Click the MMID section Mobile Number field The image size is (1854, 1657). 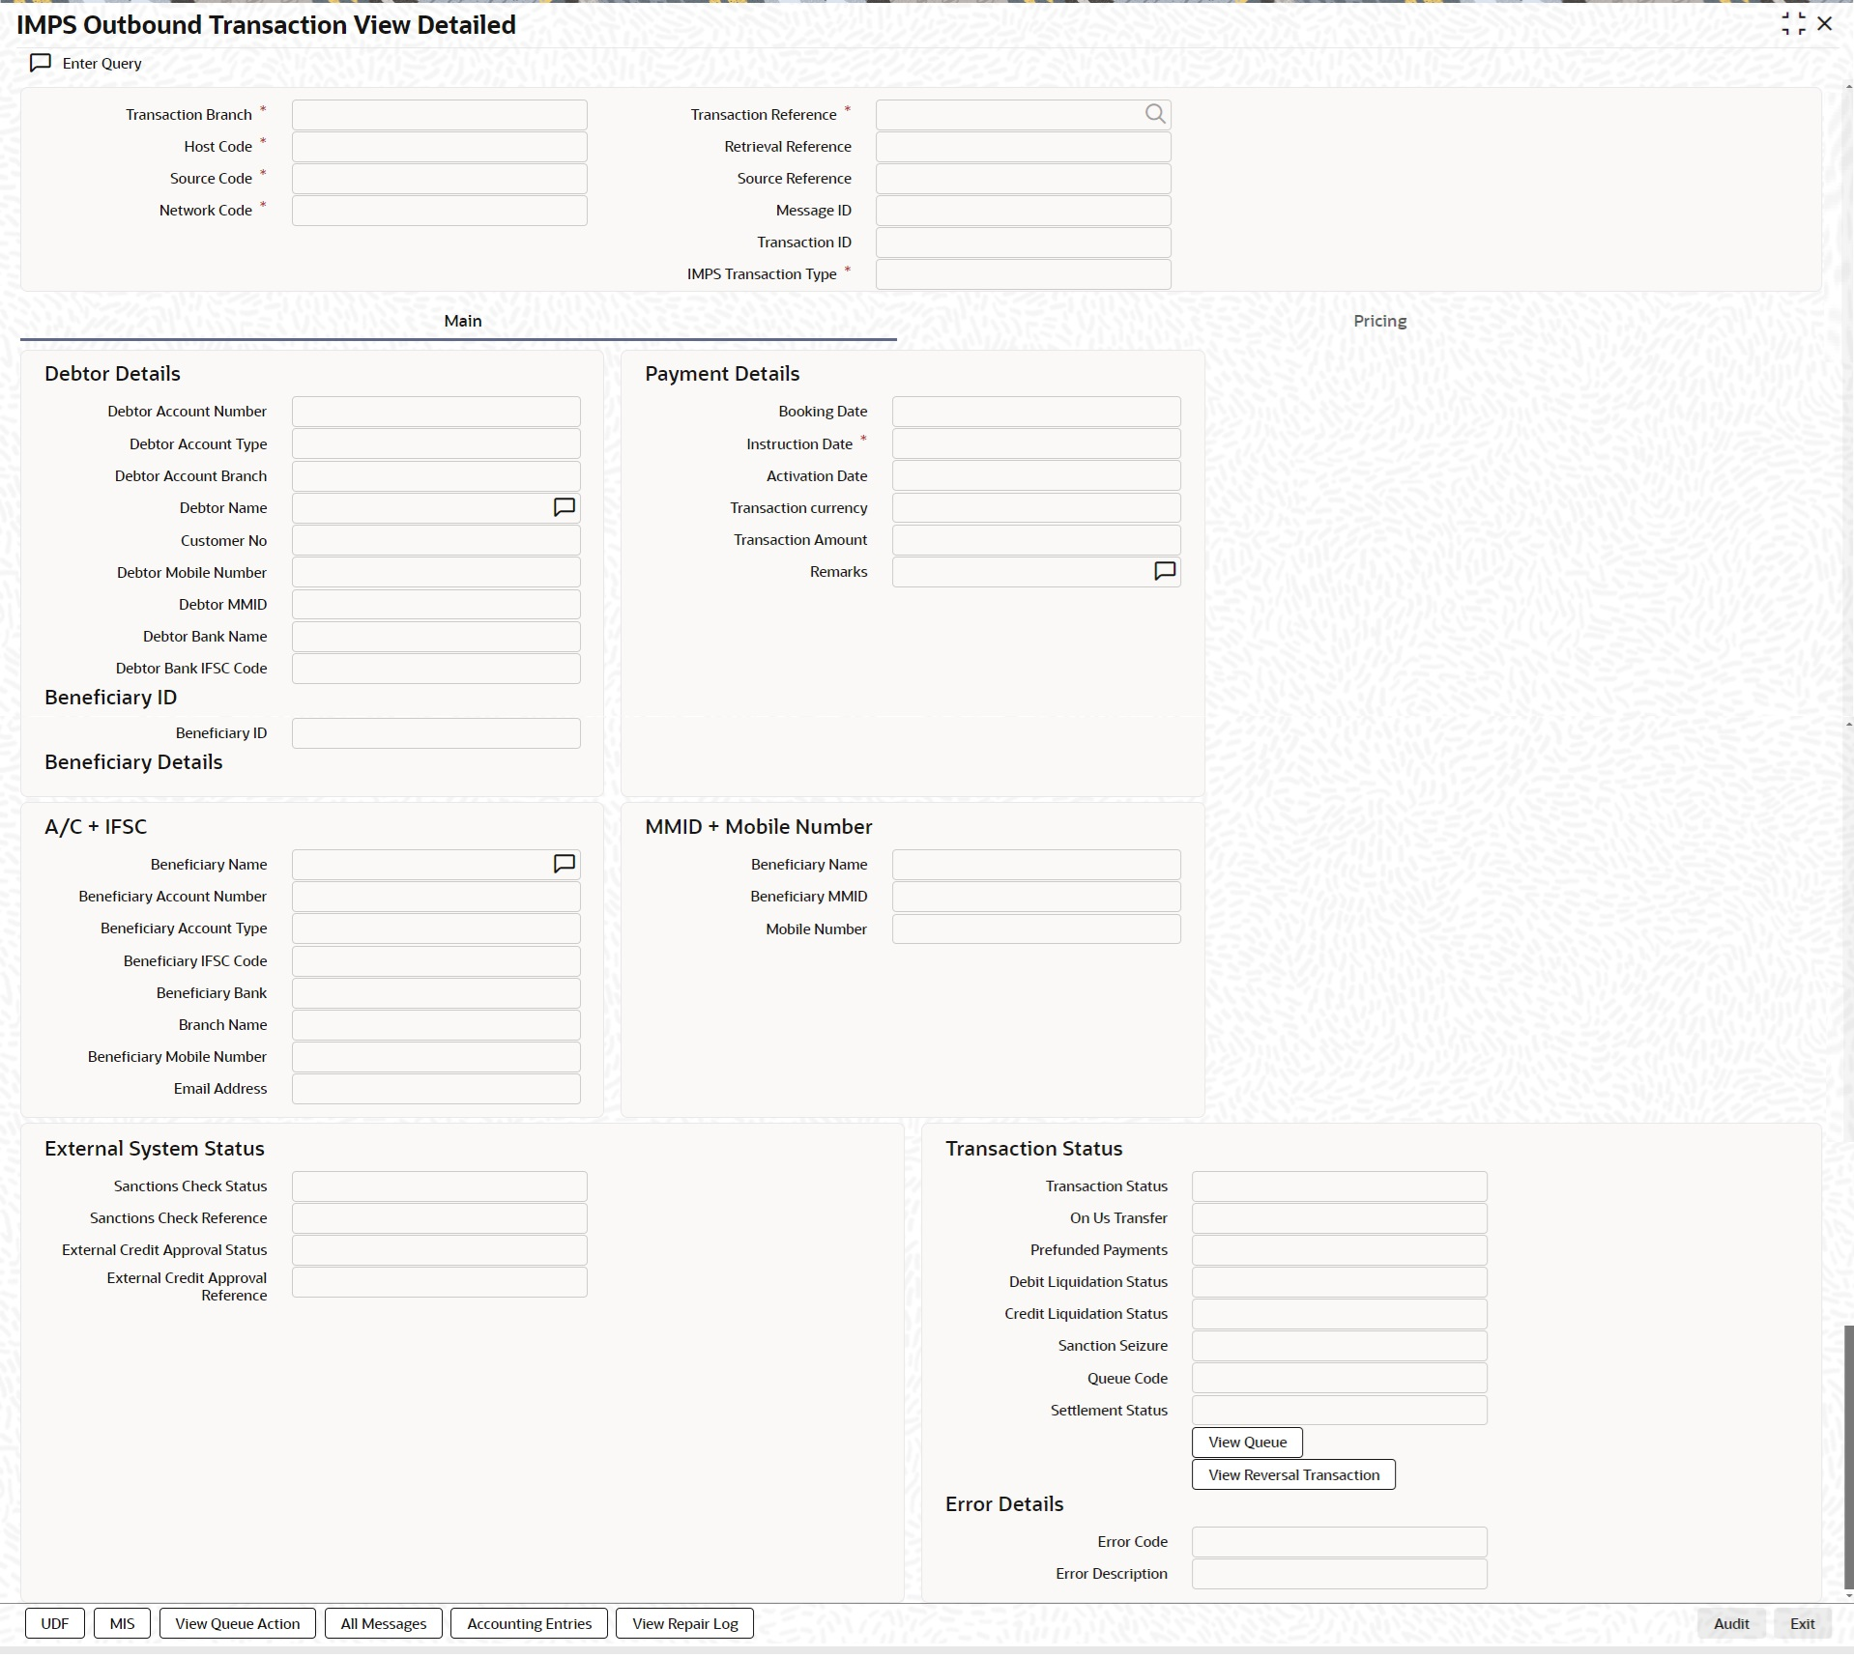[1036, 929]
